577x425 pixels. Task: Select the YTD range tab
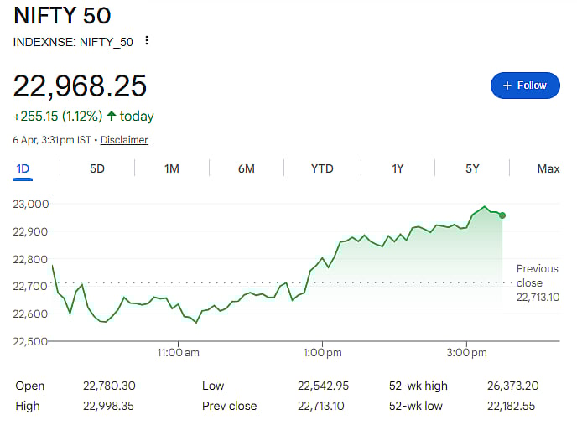[322, 168]
